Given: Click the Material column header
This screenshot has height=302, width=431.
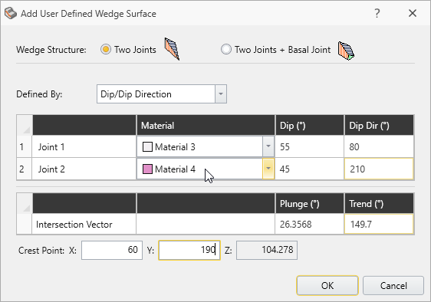Looking at the screenshot, I should pyautogui.click(x=206, y=125).
